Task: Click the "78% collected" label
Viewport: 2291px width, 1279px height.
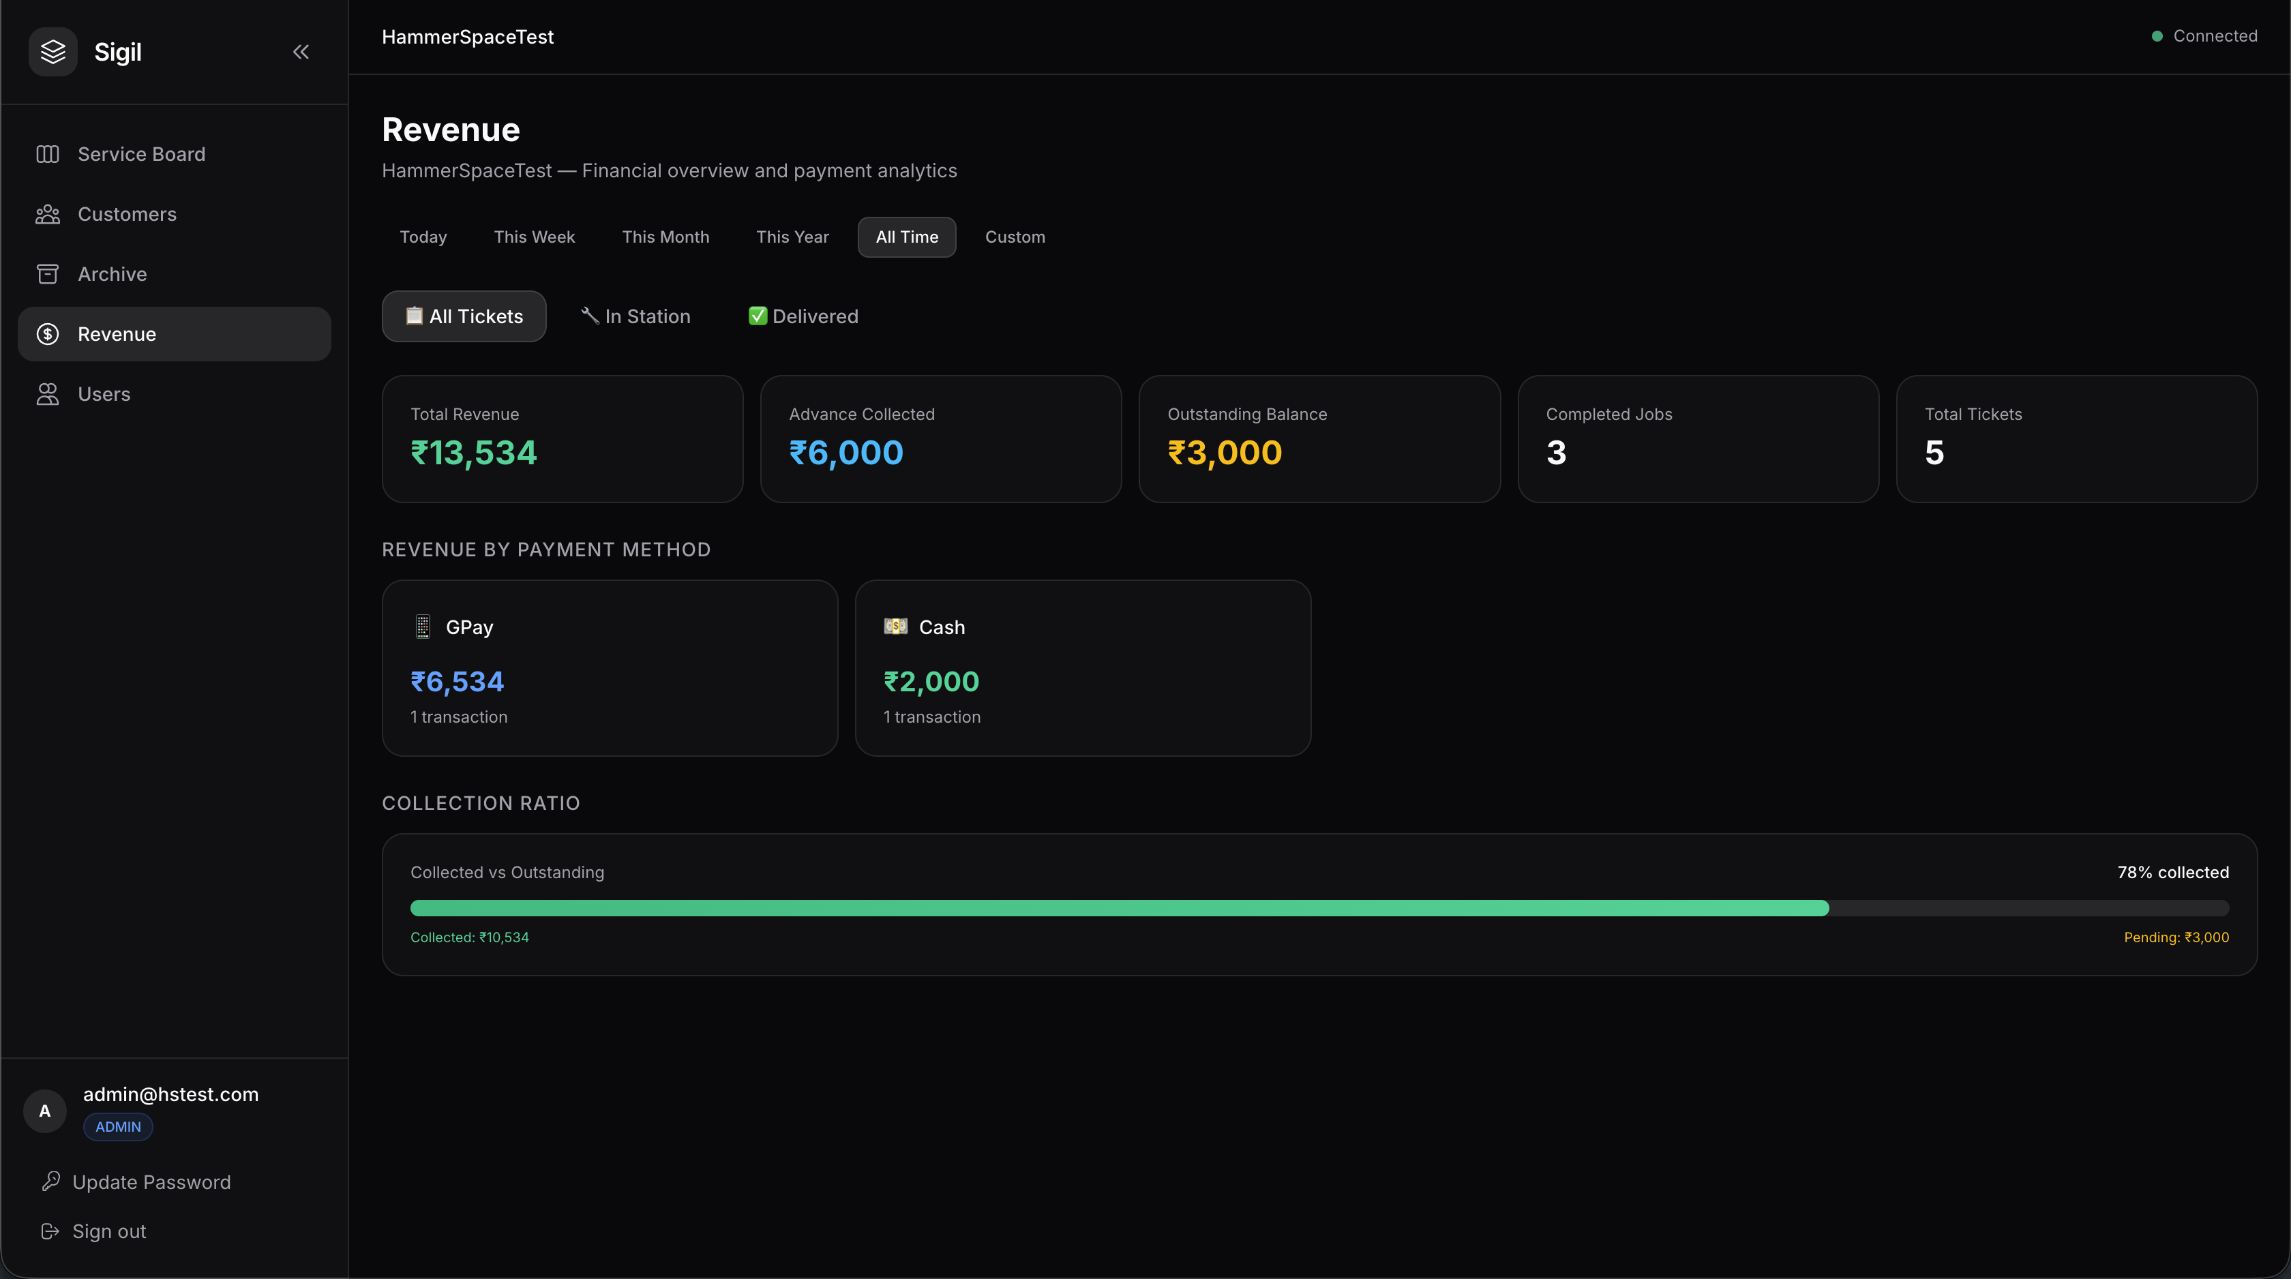Action: 2173,873
